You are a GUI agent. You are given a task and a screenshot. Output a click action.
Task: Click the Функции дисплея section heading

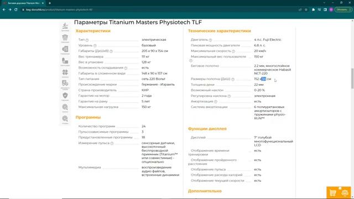point(207,129)
